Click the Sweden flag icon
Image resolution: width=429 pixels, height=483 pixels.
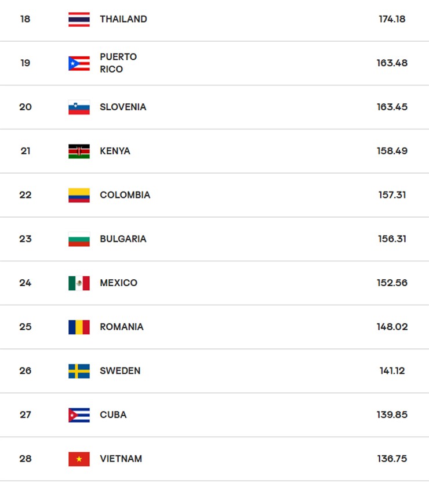click(x=79, y=371)
